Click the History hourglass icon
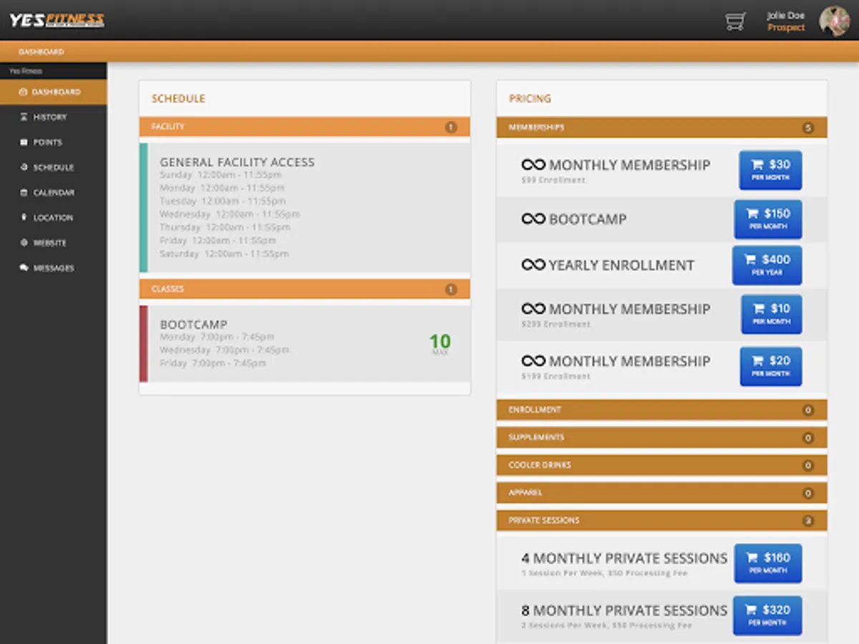Viewport: 859px width, 644px height. coord(24,117)
